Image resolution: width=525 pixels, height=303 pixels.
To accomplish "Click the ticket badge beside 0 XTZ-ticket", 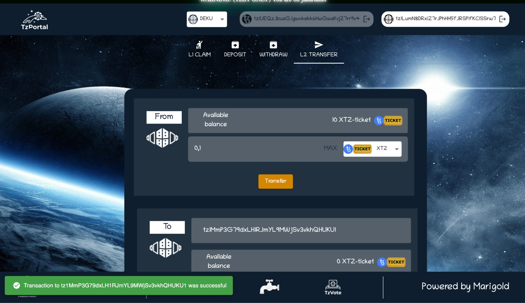I will point(396,262).
